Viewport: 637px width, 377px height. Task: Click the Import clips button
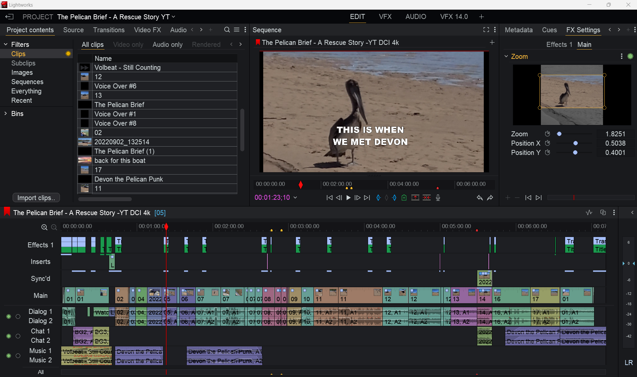point(36,198)
